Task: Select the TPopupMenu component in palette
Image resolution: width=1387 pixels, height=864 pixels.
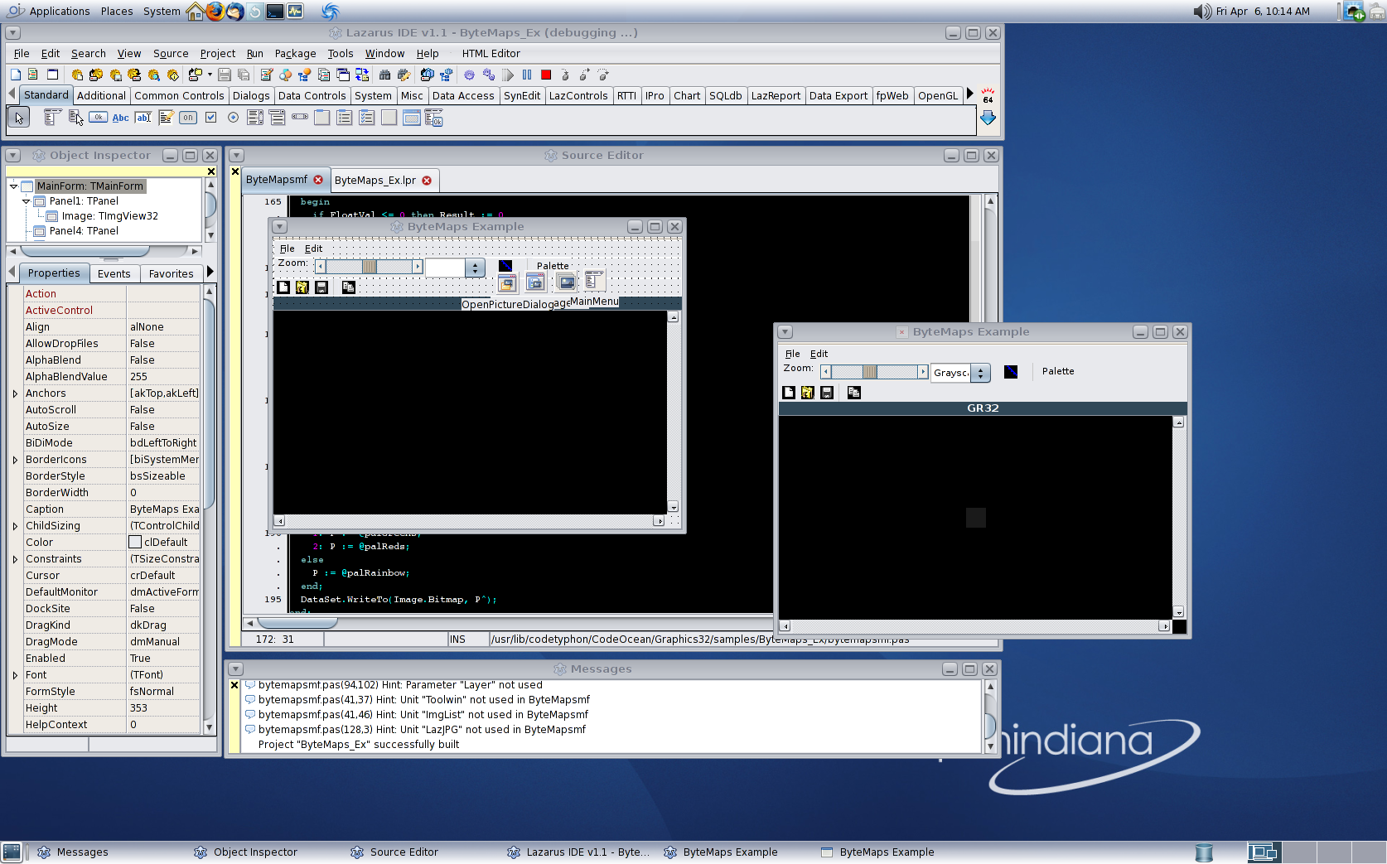Action: pyautogui.click(x=75, y=118)
